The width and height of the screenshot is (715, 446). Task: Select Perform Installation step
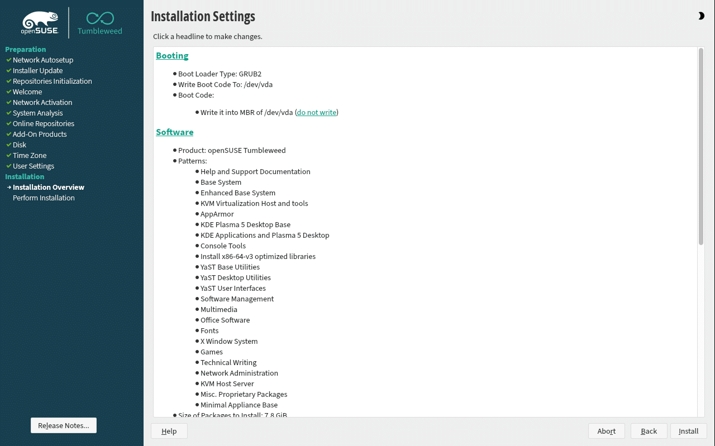44,198
